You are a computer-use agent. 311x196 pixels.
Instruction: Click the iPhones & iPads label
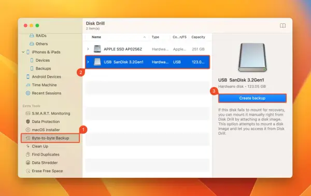click(x=46, y=52)
